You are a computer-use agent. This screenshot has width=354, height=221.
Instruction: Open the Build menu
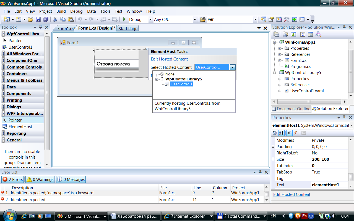[61, 11]
